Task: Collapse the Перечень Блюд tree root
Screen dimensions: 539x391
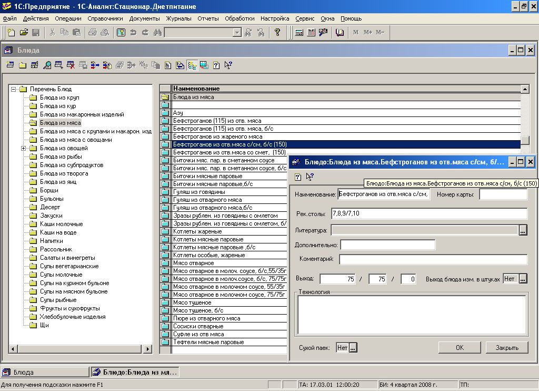Action: (x=13, y=89)
